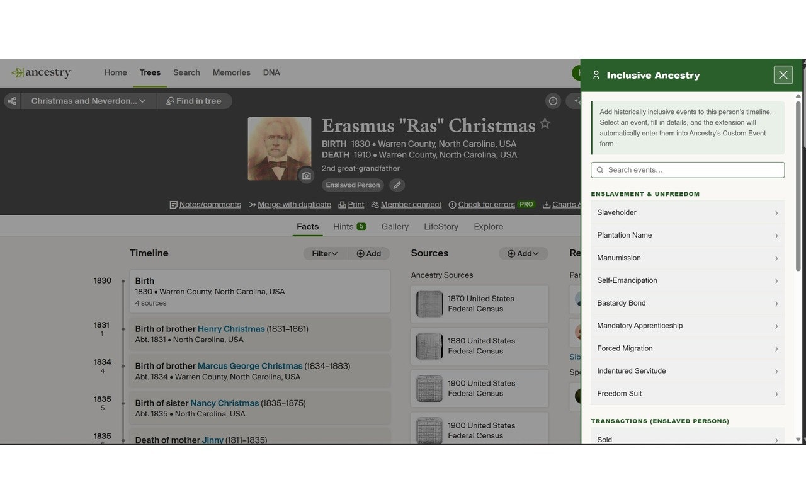The height and width of the screenshot is (504, 806).
Task: Go to Home in the navigation
Action: (116, 72)
